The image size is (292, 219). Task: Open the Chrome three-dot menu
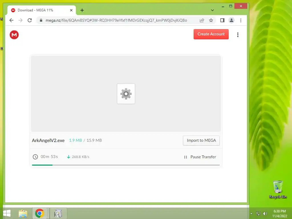pos(241,20)
